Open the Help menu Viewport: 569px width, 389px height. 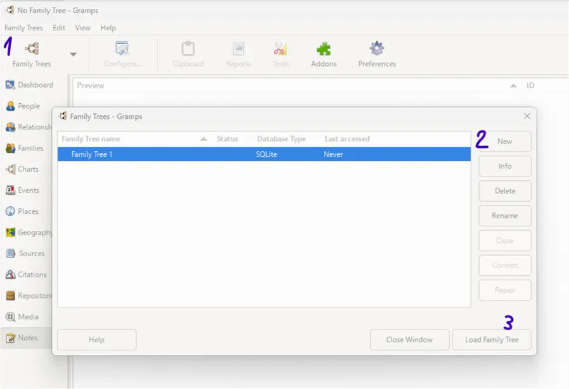108,28
